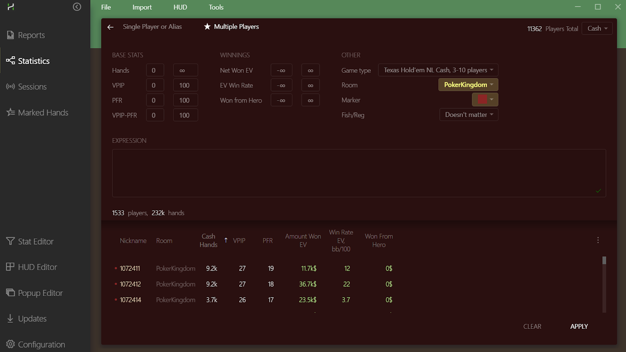Click the VPIP-PFR minimum field

(x=155, y=115)
